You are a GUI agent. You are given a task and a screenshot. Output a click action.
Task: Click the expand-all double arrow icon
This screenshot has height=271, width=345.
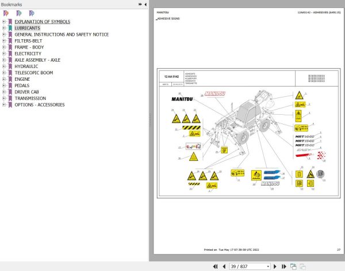click(x=140, y=5)
